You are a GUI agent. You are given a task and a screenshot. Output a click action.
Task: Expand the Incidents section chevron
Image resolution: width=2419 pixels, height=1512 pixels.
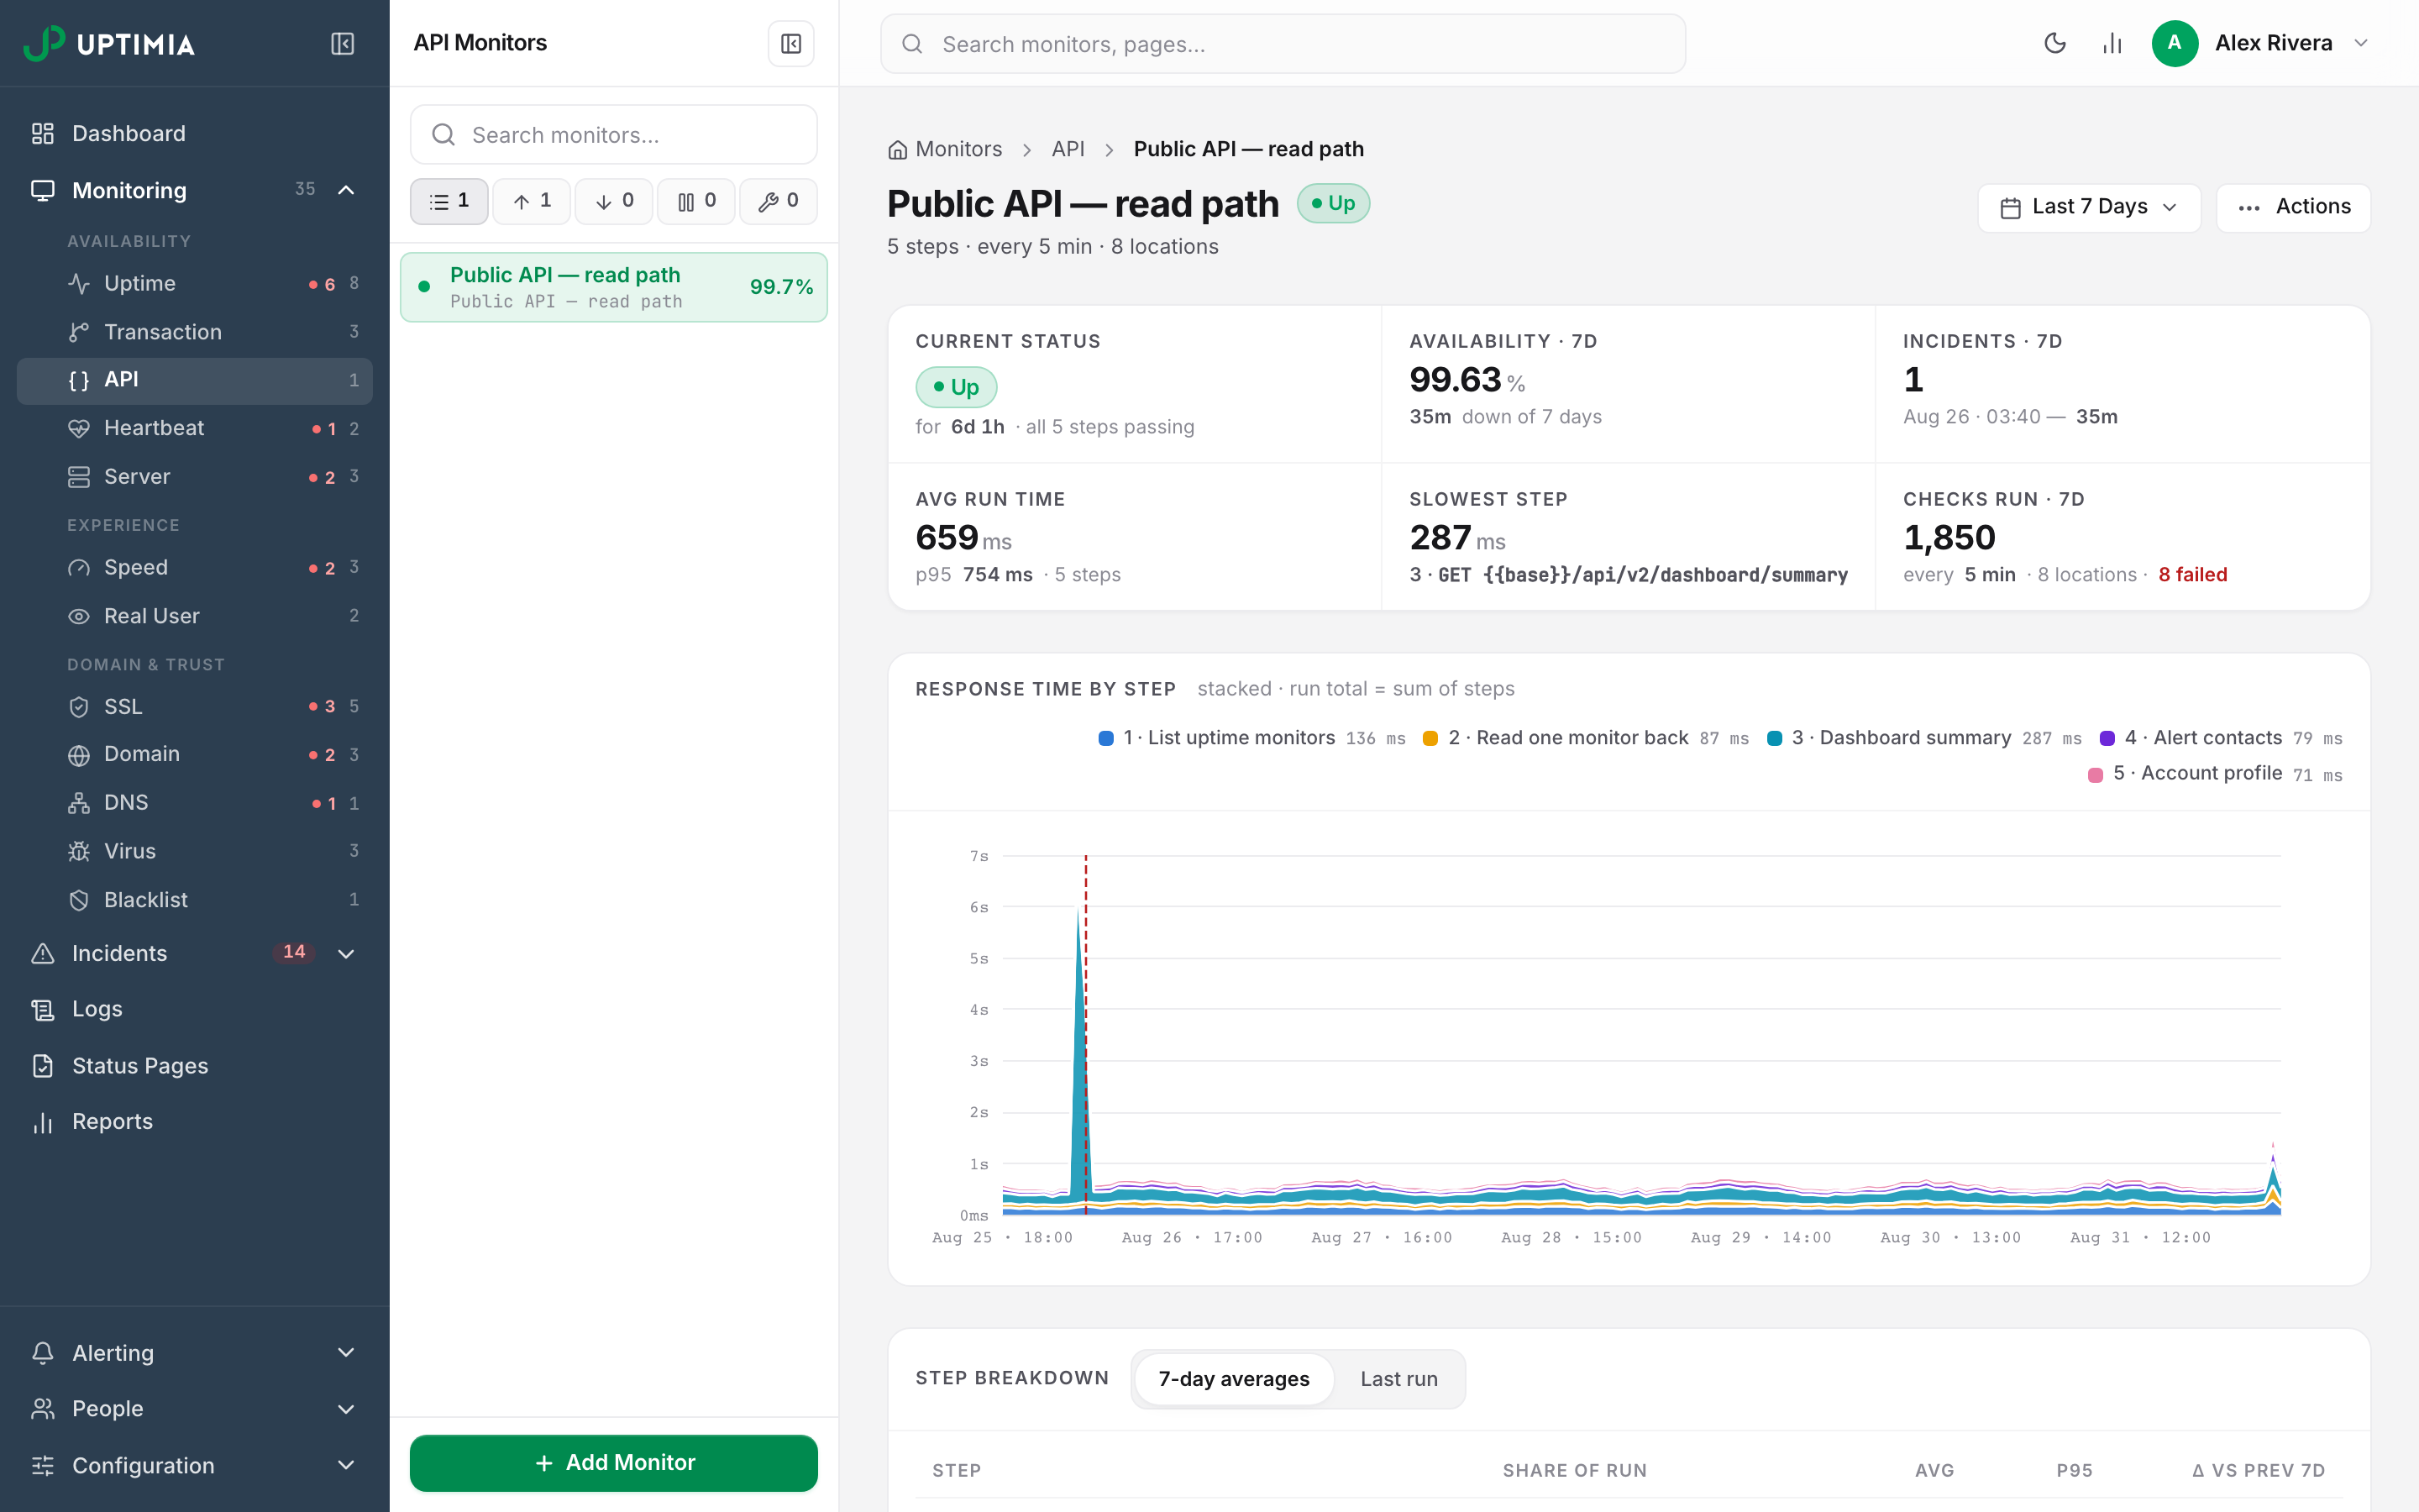pyautogui.click(x=346, y=953)
